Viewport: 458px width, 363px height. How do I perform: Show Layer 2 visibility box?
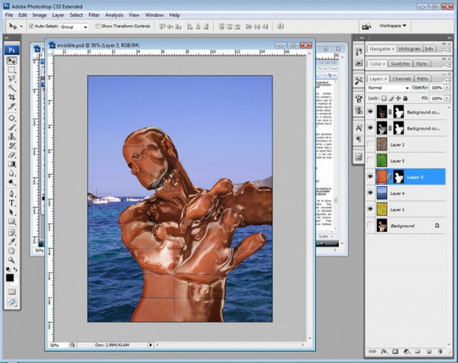click(370, 144)
